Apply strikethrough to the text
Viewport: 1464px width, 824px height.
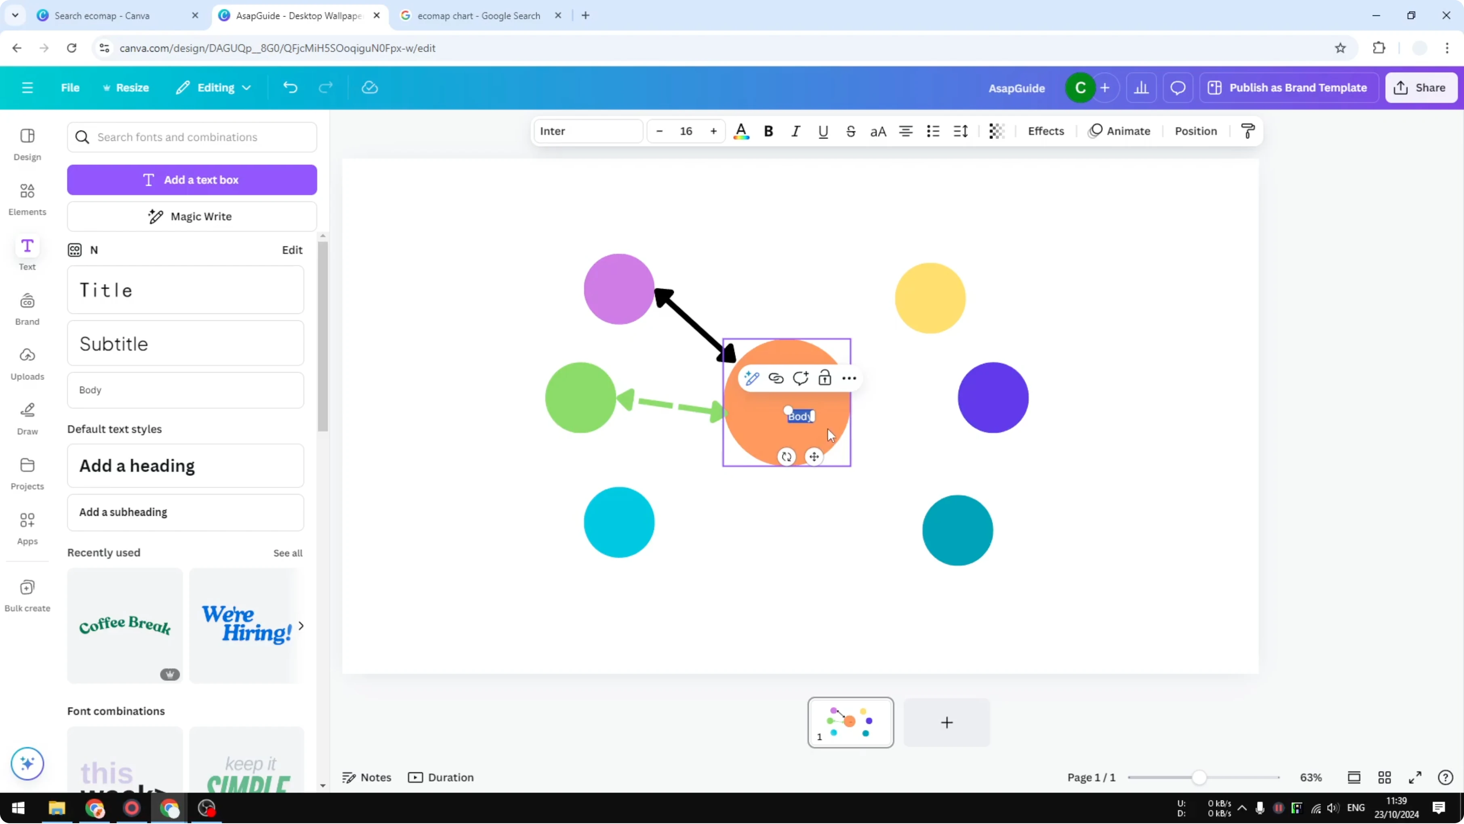(851, 131)
